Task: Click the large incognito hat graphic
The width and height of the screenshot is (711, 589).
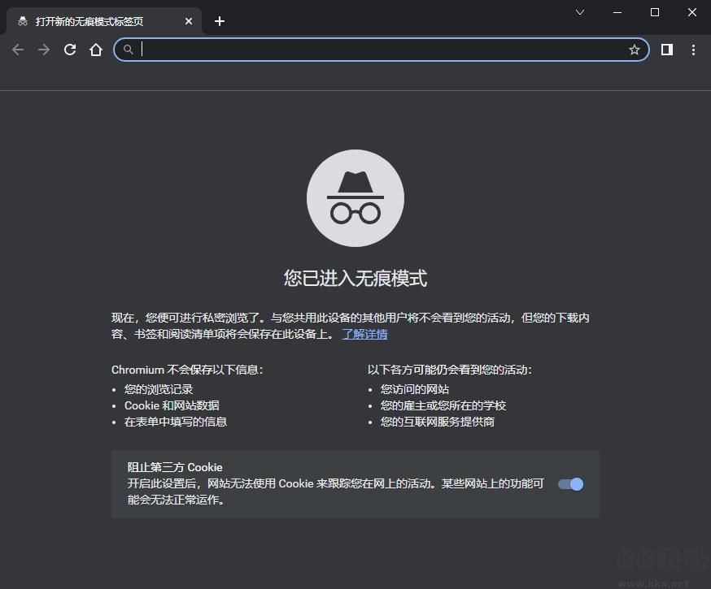Action: pyautogui.click(x=355, y=197)
